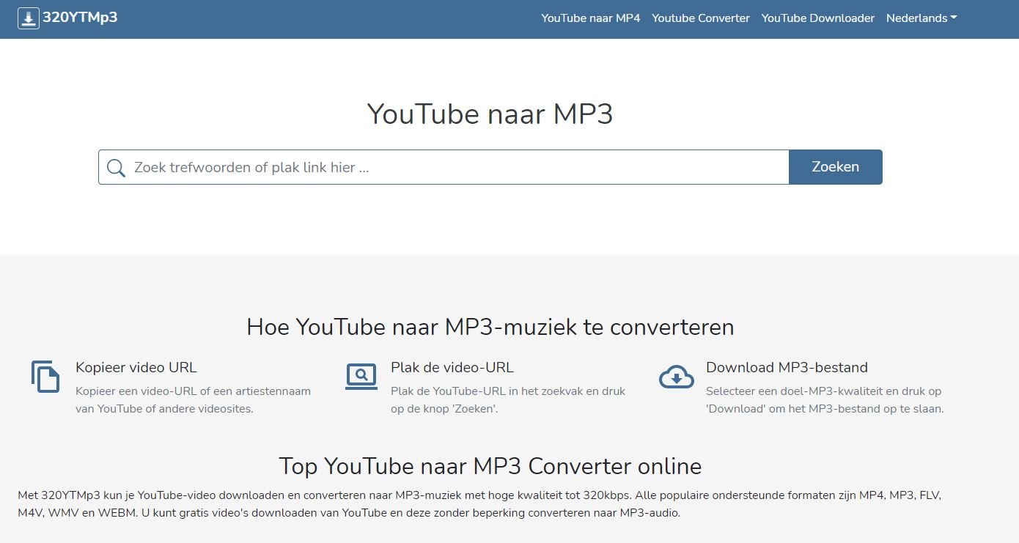Click the cloud download icon for MP3-bestand
This screenshot has width=1019, height=543.
(676, 377)
